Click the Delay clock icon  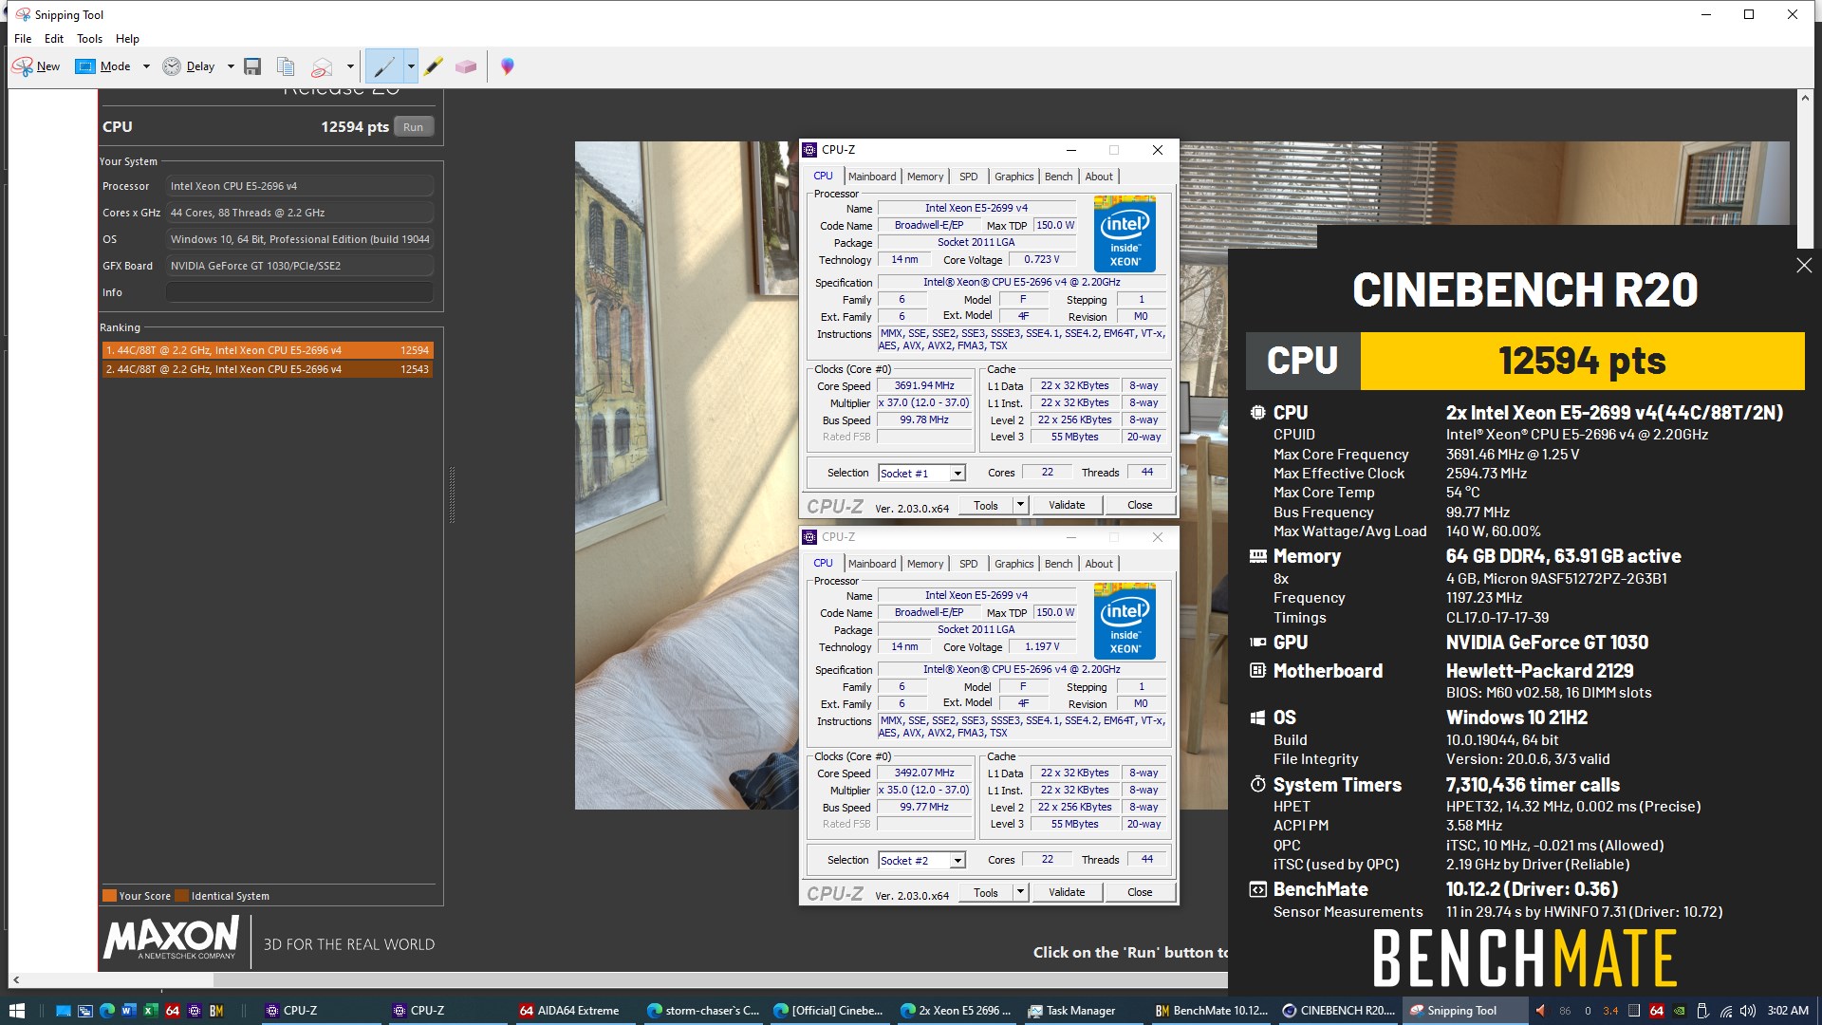[x=172, y=66]
